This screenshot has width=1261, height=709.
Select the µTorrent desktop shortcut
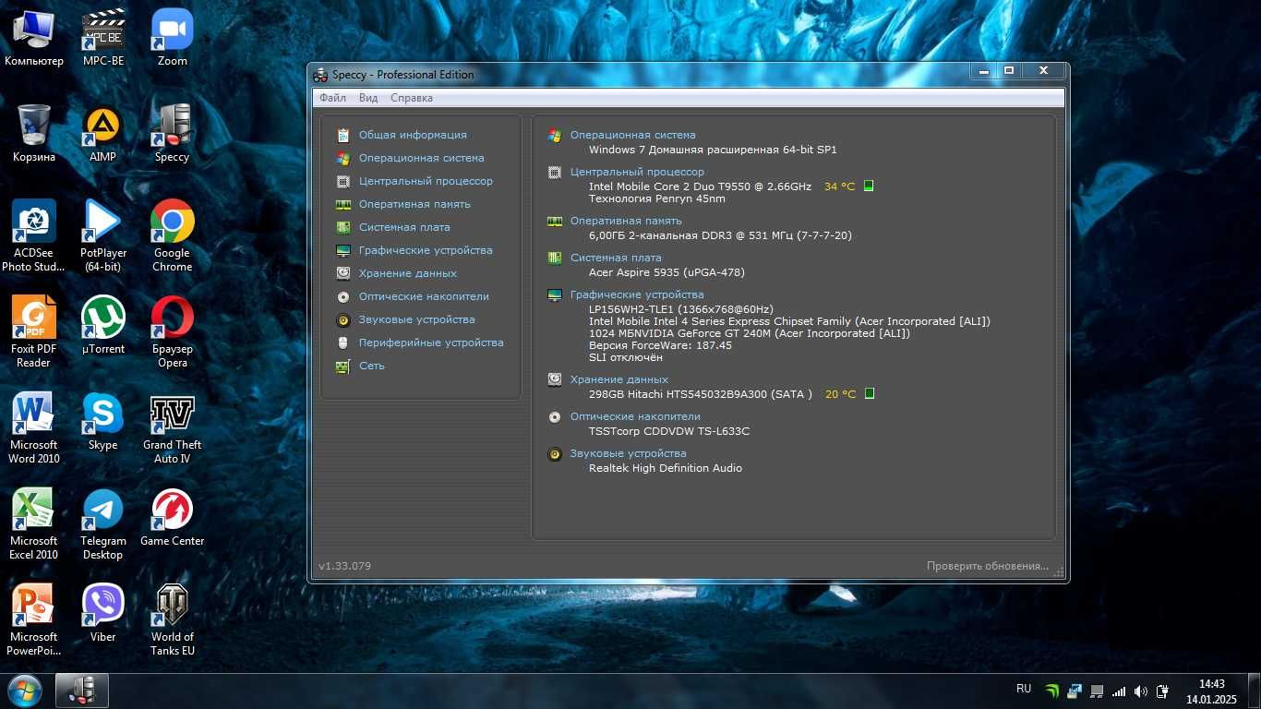[103, 325]
